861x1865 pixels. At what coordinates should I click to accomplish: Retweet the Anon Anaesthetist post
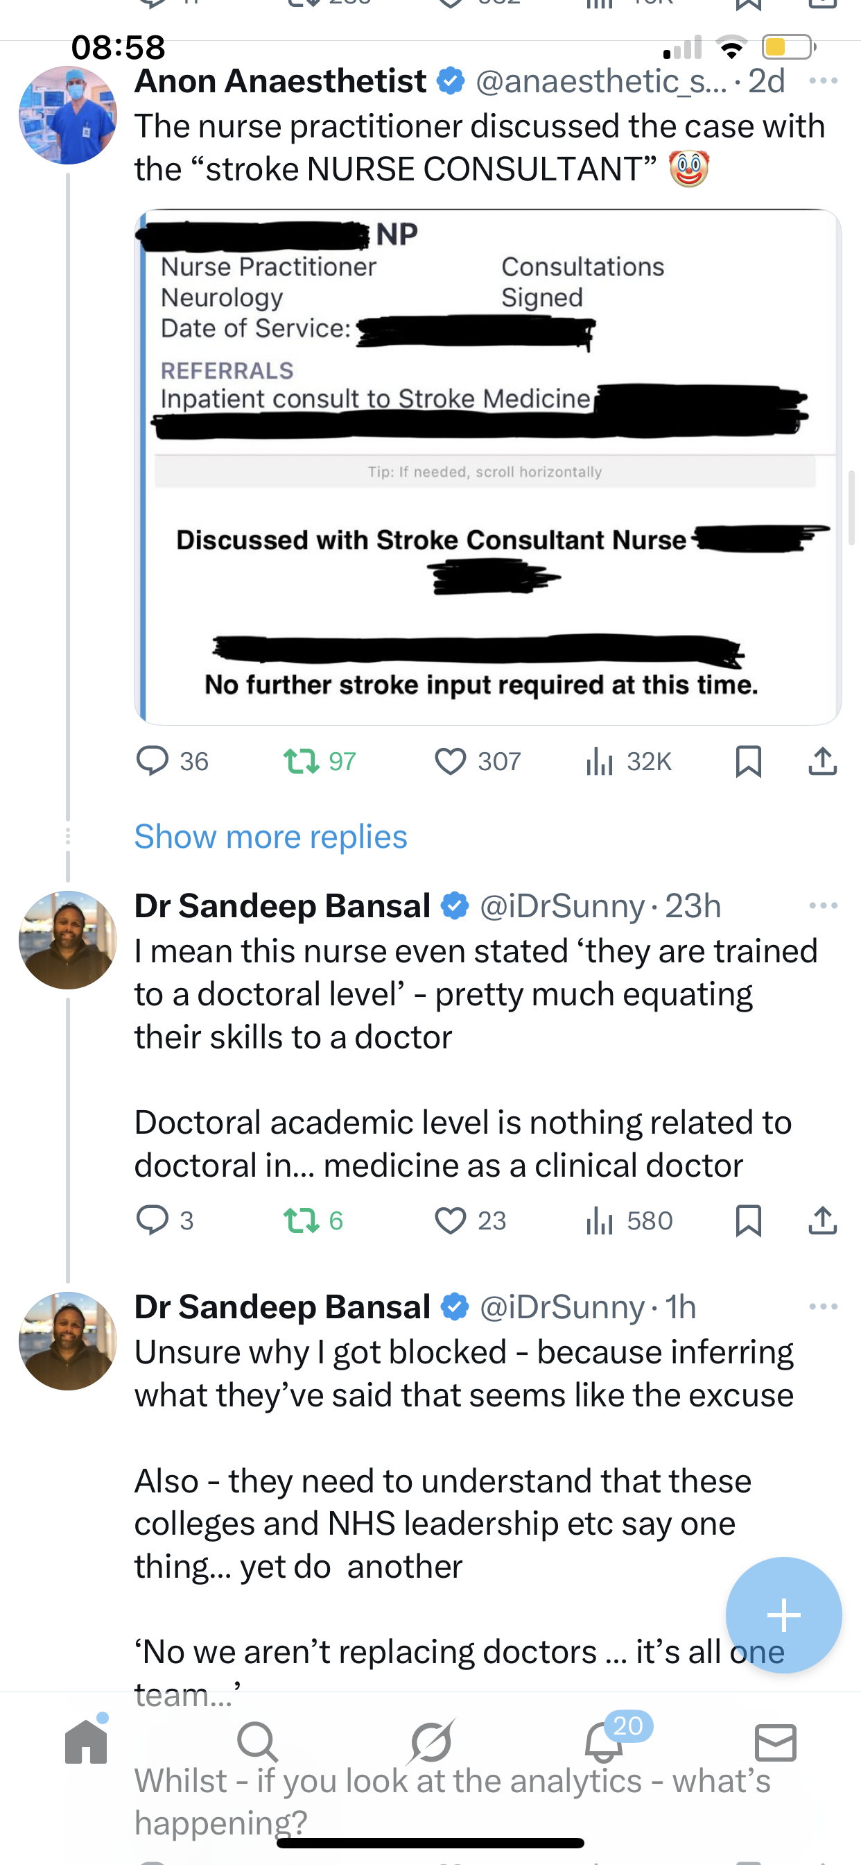(301, 761)
